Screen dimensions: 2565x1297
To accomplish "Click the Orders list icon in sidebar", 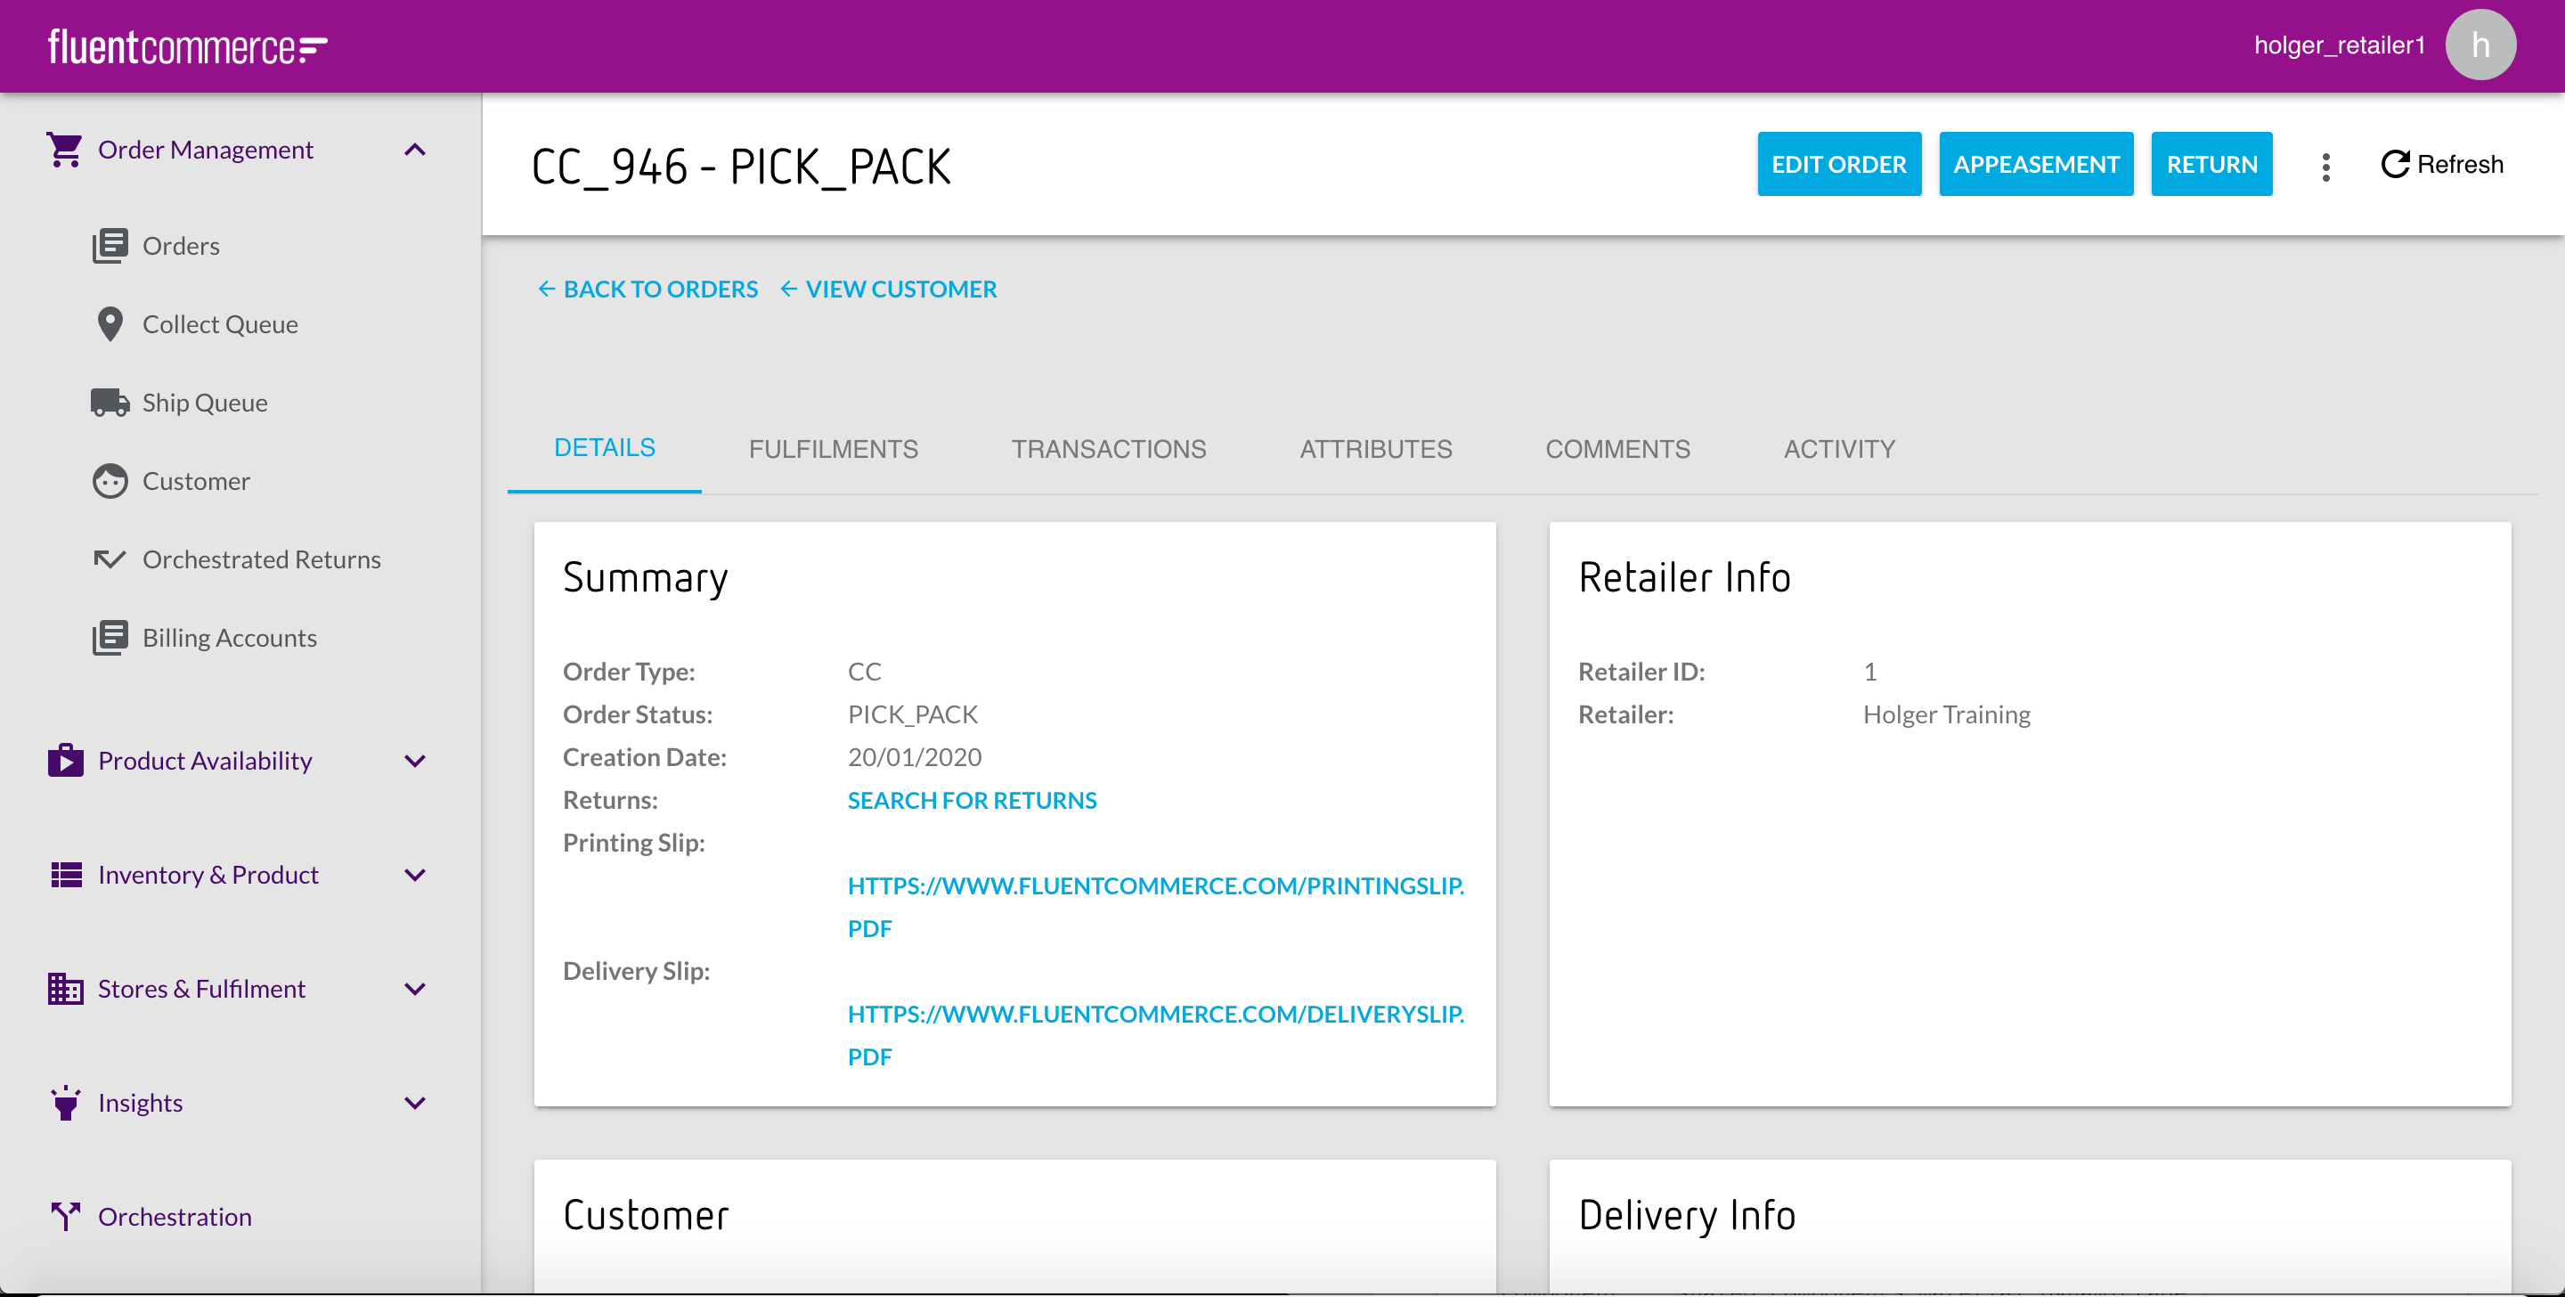I will (110, 246).
